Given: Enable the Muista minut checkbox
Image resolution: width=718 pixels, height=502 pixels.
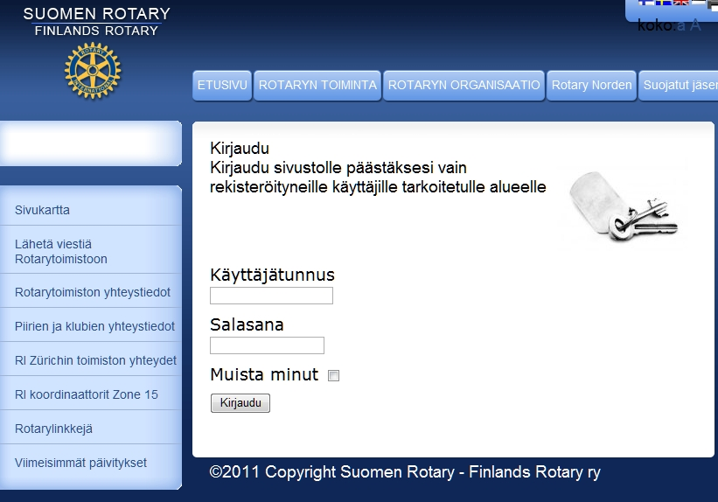Looking at the screenshot, I should coord(333,375).
